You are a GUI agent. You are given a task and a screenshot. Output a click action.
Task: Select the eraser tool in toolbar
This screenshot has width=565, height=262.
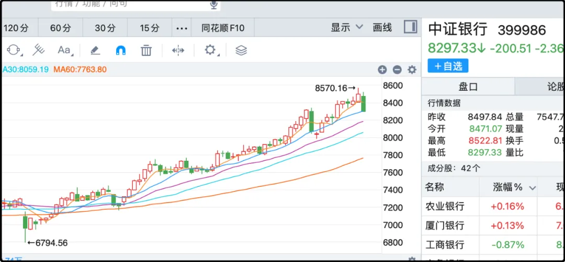point(95,50)
